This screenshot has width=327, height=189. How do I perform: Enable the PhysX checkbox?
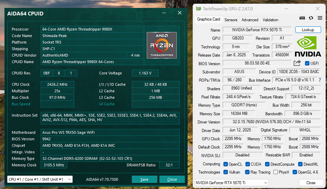(x=275, y=172)
